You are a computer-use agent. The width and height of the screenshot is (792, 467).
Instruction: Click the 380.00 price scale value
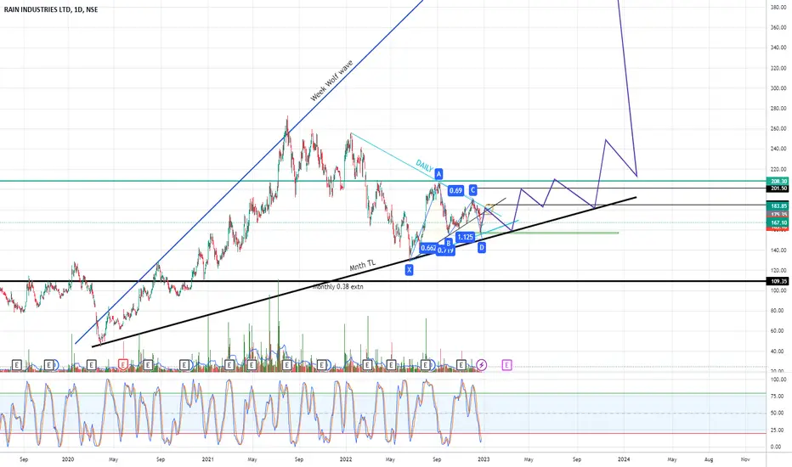coord(778,7)
